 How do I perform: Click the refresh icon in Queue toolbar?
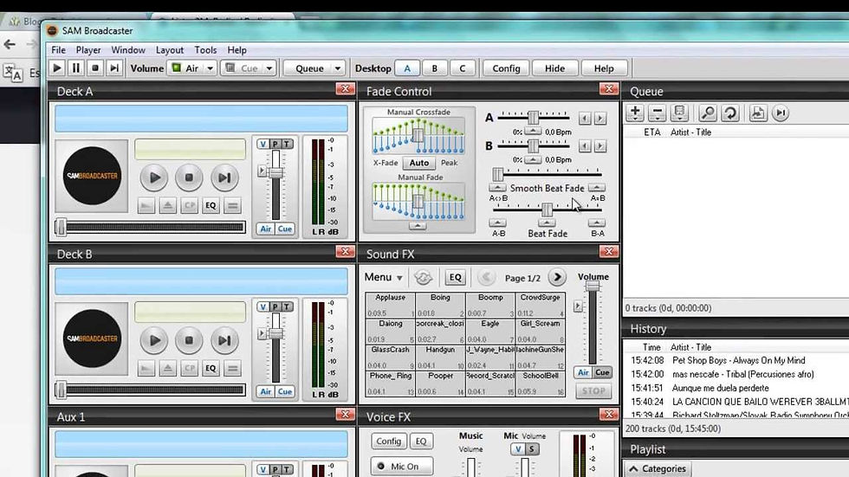(729, 113)
